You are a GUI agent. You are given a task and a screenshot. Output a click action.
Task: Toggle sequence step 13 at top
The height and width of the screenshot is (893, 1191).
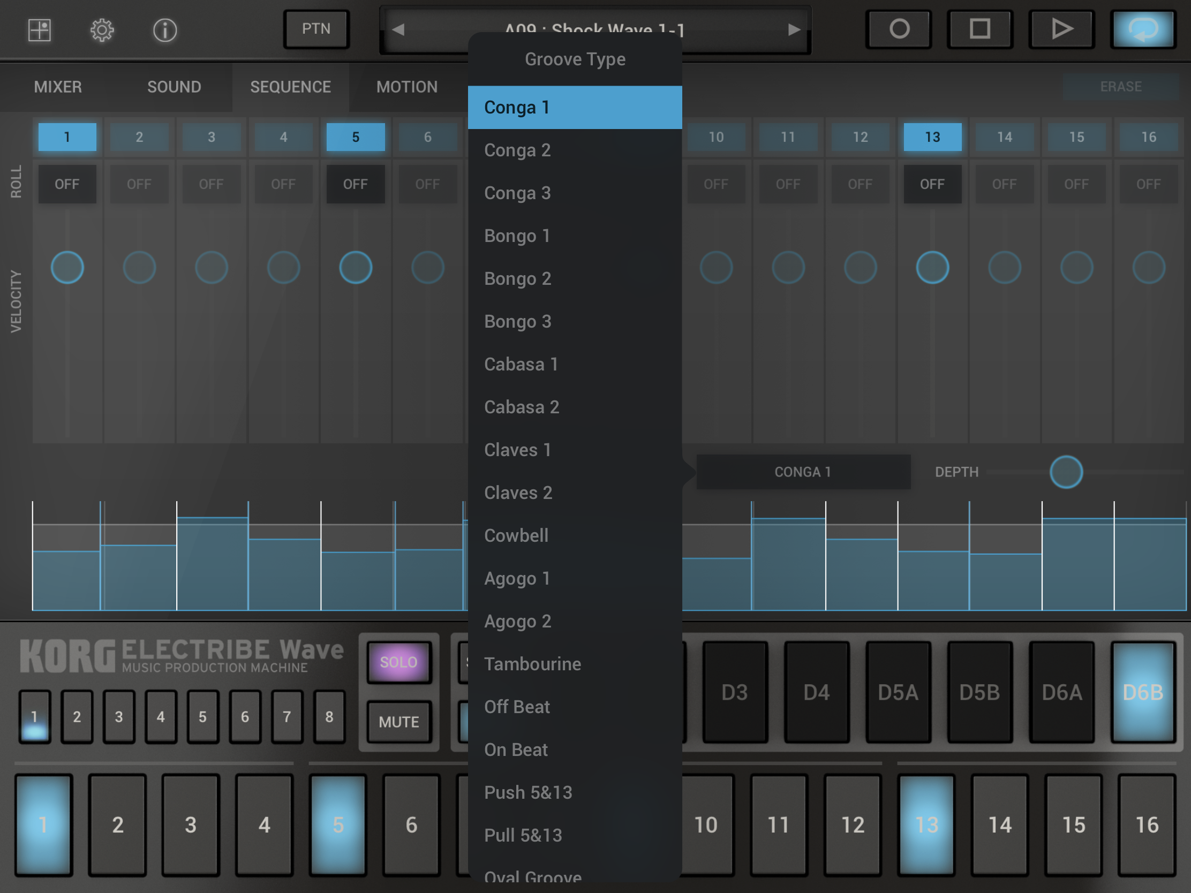tap(932, 137)
